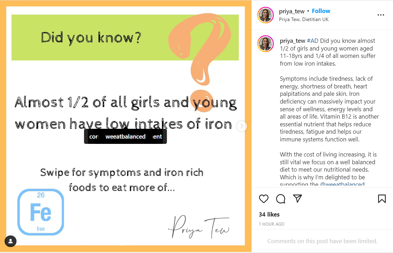Click the blue Fe iron element tile

click(41, 212)
